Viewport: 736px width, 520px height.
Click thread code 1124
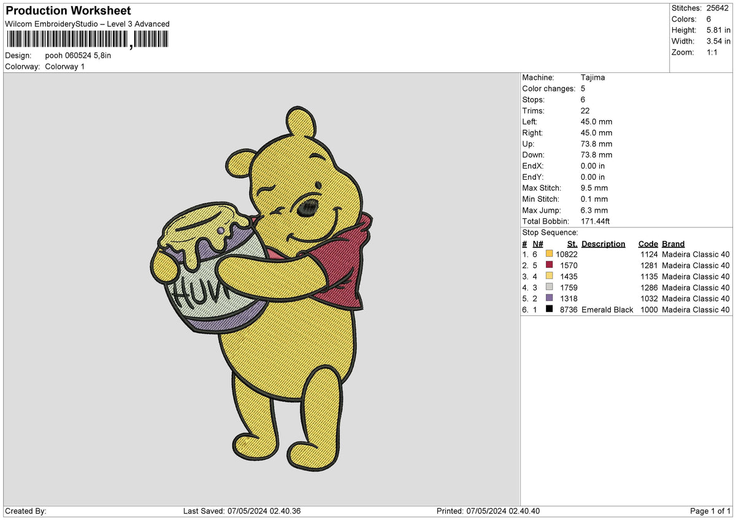pos(649,254)
